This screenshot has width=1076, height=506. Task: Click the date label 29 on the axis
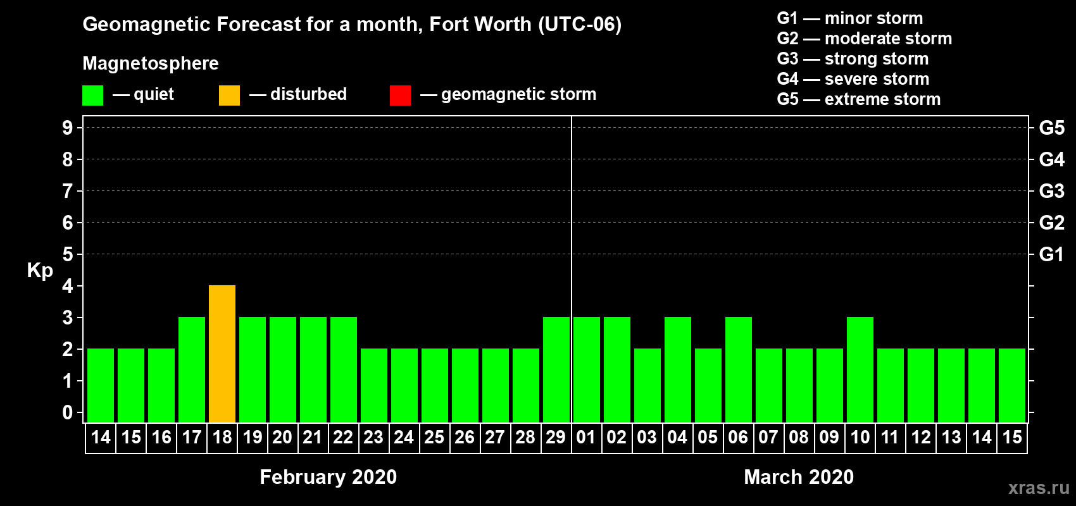pos(556,437)
